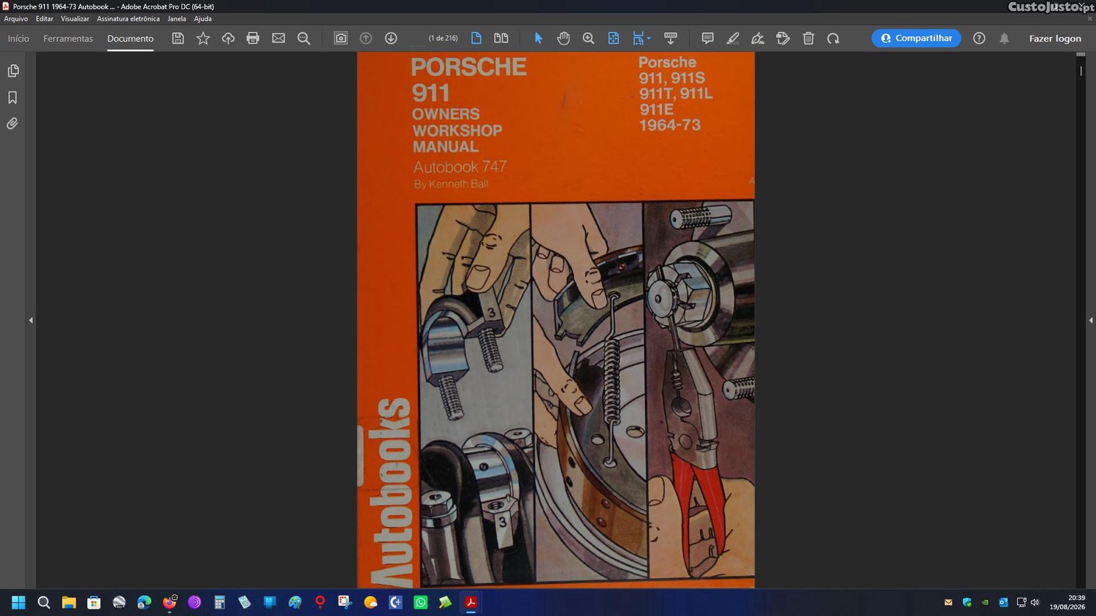Screen dimensions: 1096x616
Task: Switch to the Ferramentas tab
Action: pos(68,38)
